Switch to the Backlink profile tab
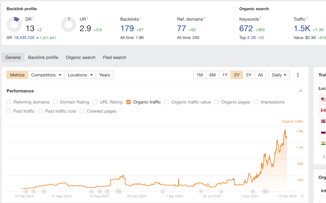This screenshot has width=326, height=203. click(x=43, y=58)
